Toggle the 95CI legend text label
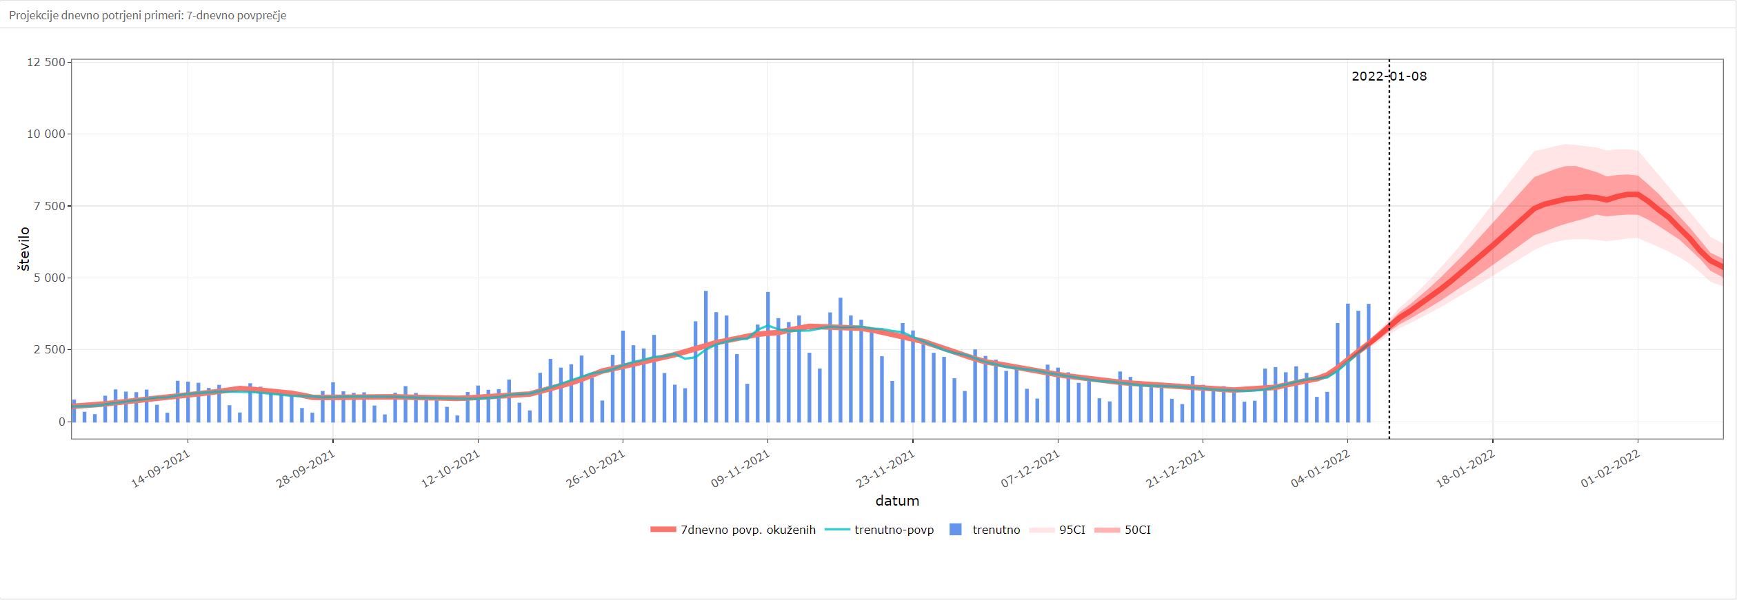 1072,530
